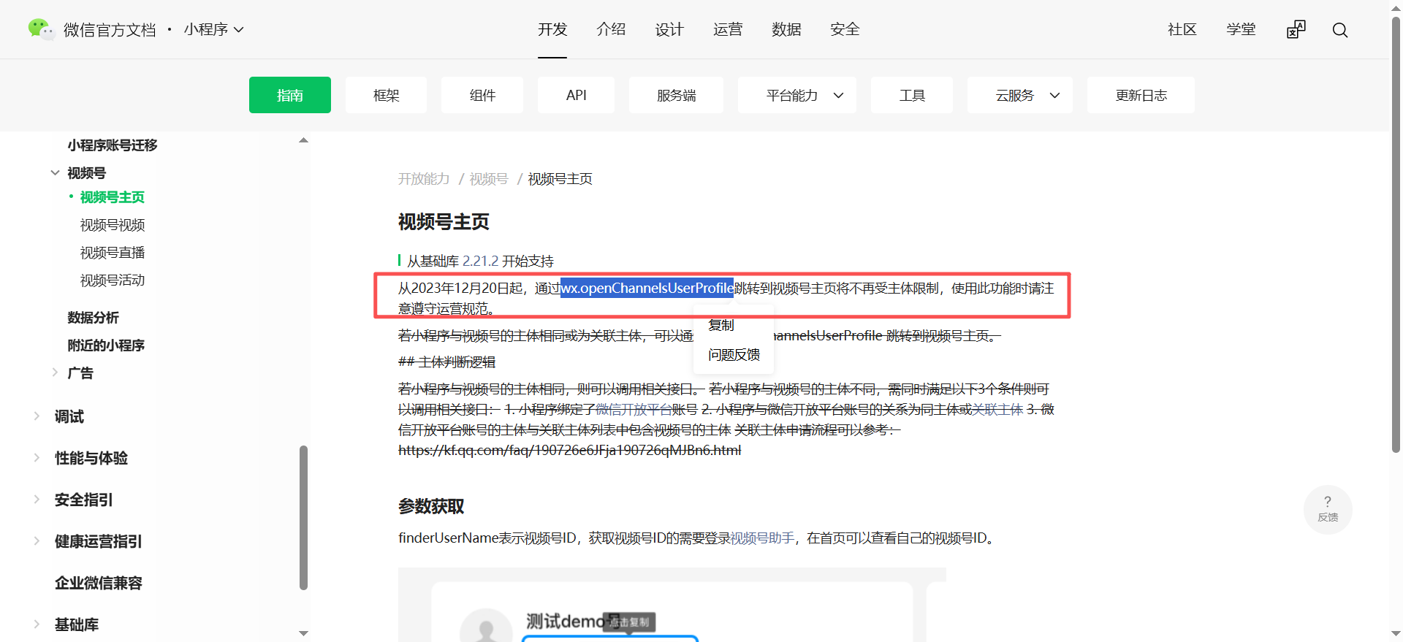Screen dimensions: 1403x642
Task: Expand the 安全指引 sidebar section
Action: click(x=37, y=500)
